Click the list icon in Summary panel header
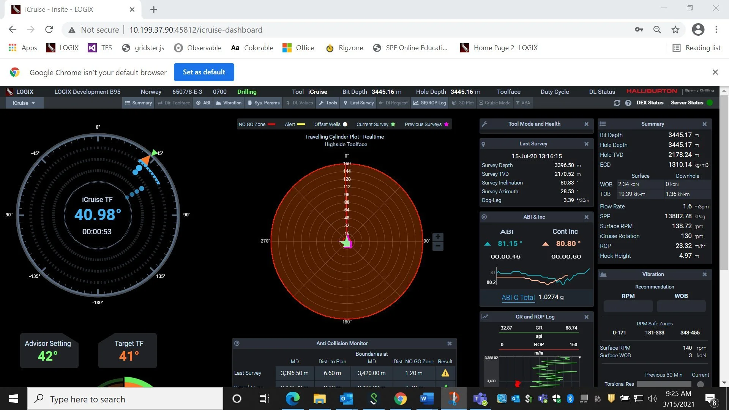The image size is (729, 410). point(603,124)
